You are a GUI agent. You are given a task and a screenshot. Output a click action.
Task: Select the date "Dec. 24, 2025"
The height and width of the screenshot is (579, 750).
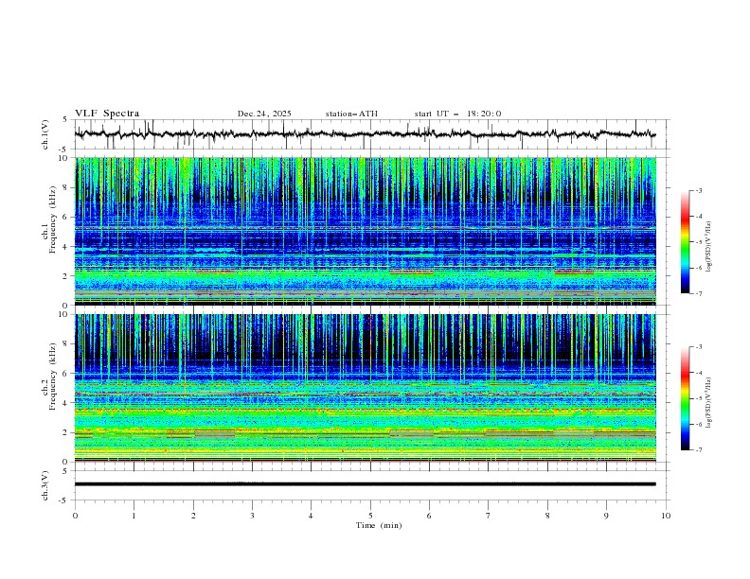pyautogui.click(x=264, y=114)
